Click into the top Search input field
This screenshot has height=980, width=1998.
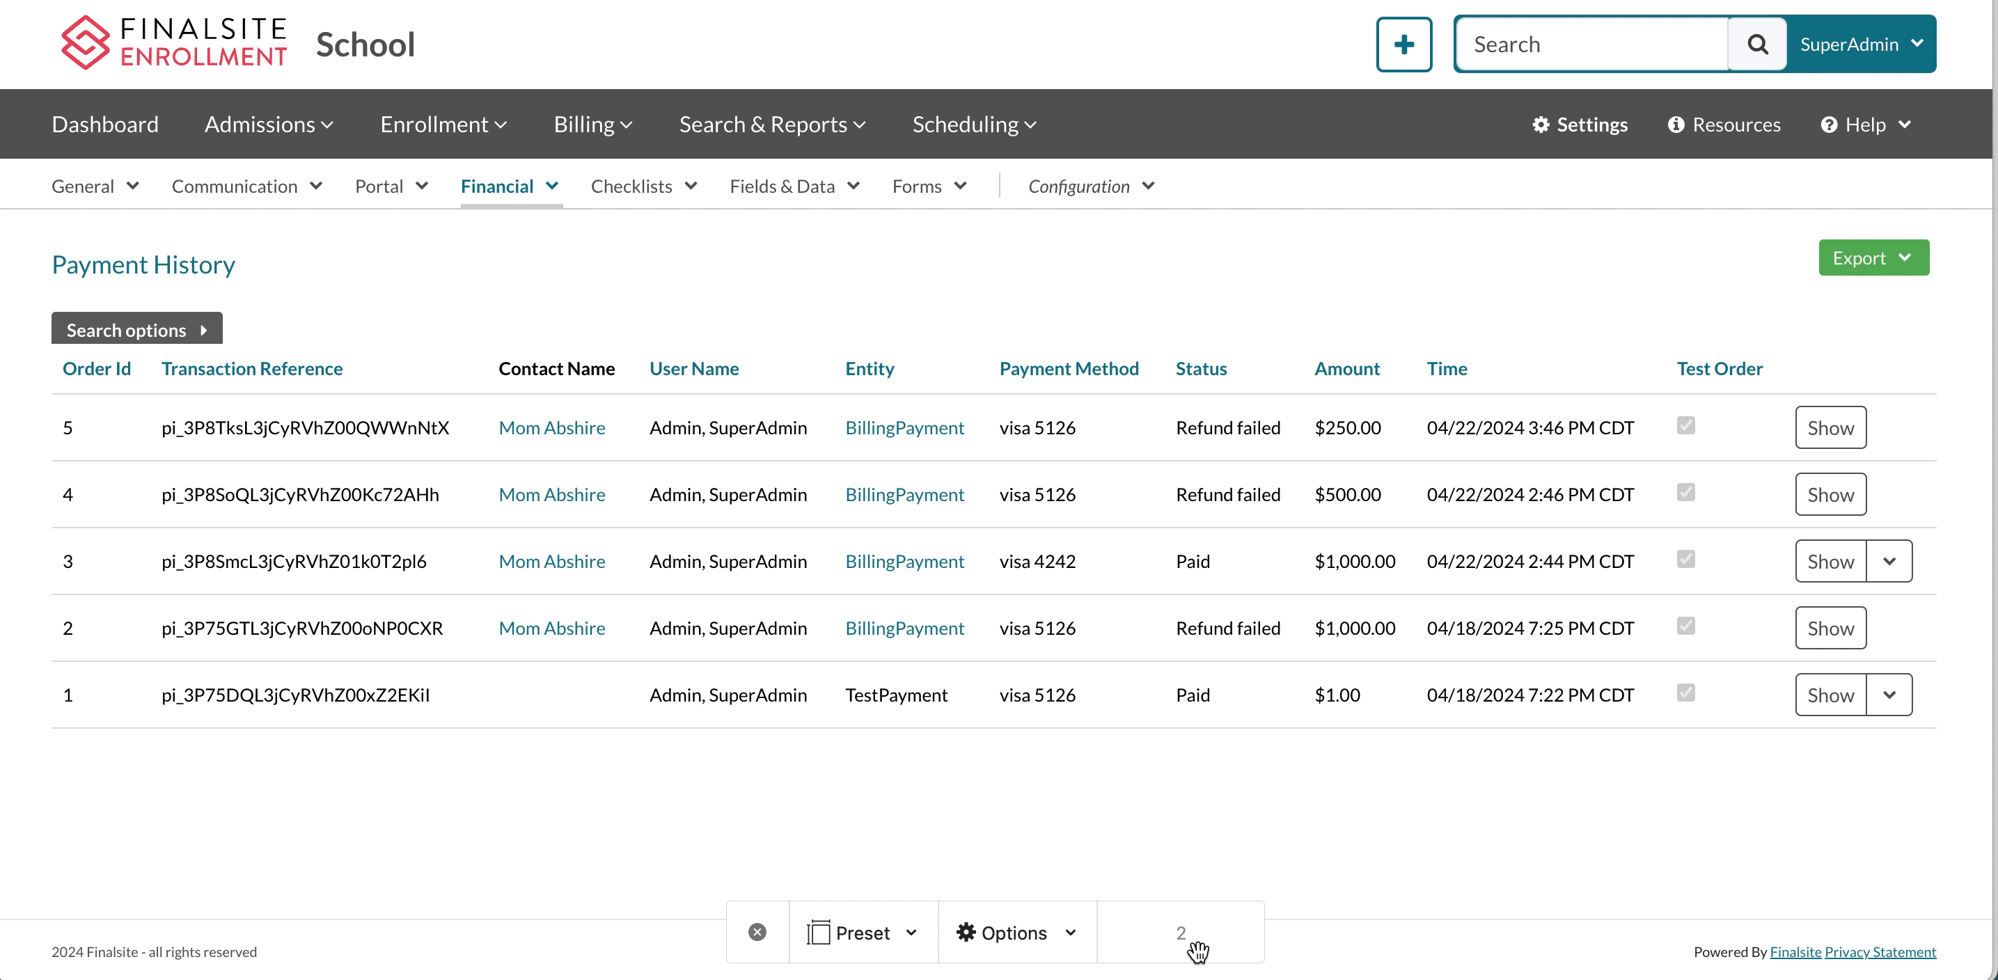tap(1590, 44)
